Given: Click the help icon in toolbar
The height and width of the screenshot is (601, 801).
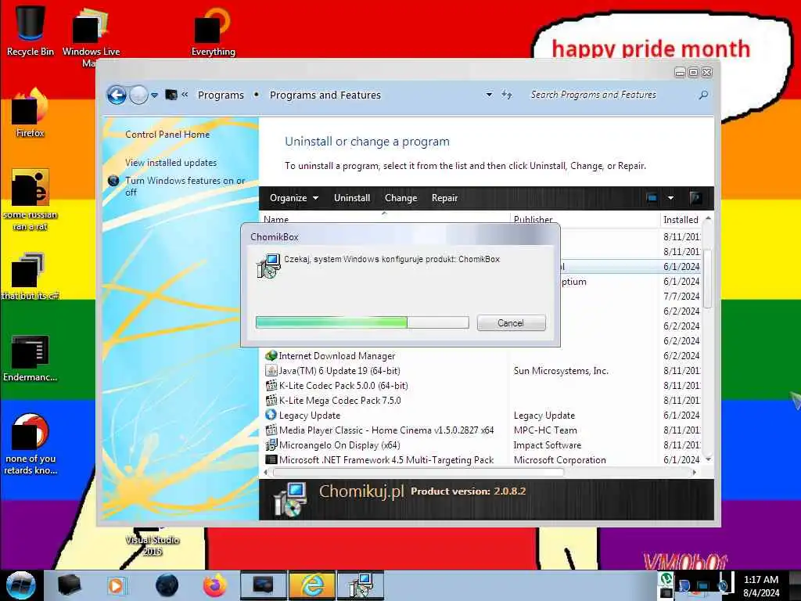Looking at the screenshot, I should pyautogui.click(x=695, y=198).
